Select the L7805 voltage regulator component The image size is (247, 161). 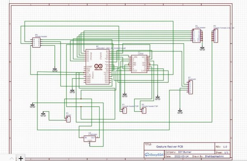tap(89, 139)
